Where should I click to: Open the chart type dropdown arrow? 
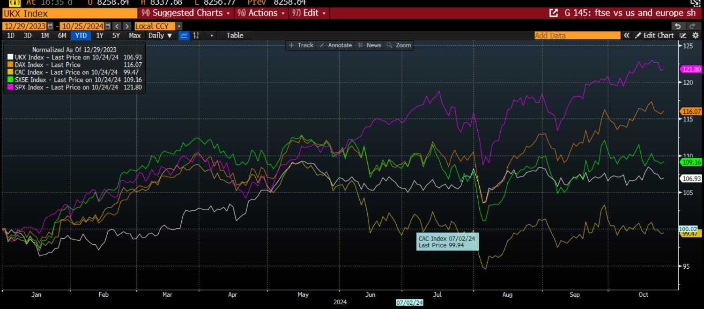212,36
